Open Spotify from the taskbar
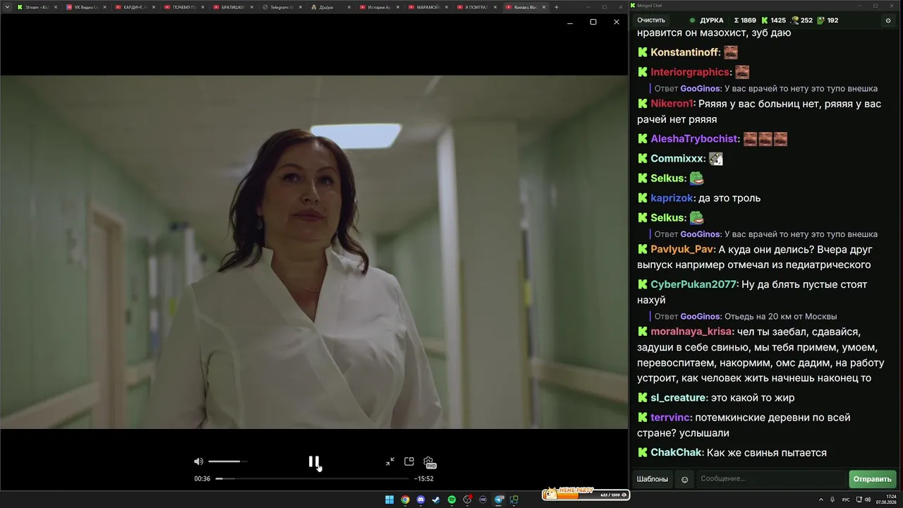The height and width of the screenshot is (508, 903). click(451, 500)
